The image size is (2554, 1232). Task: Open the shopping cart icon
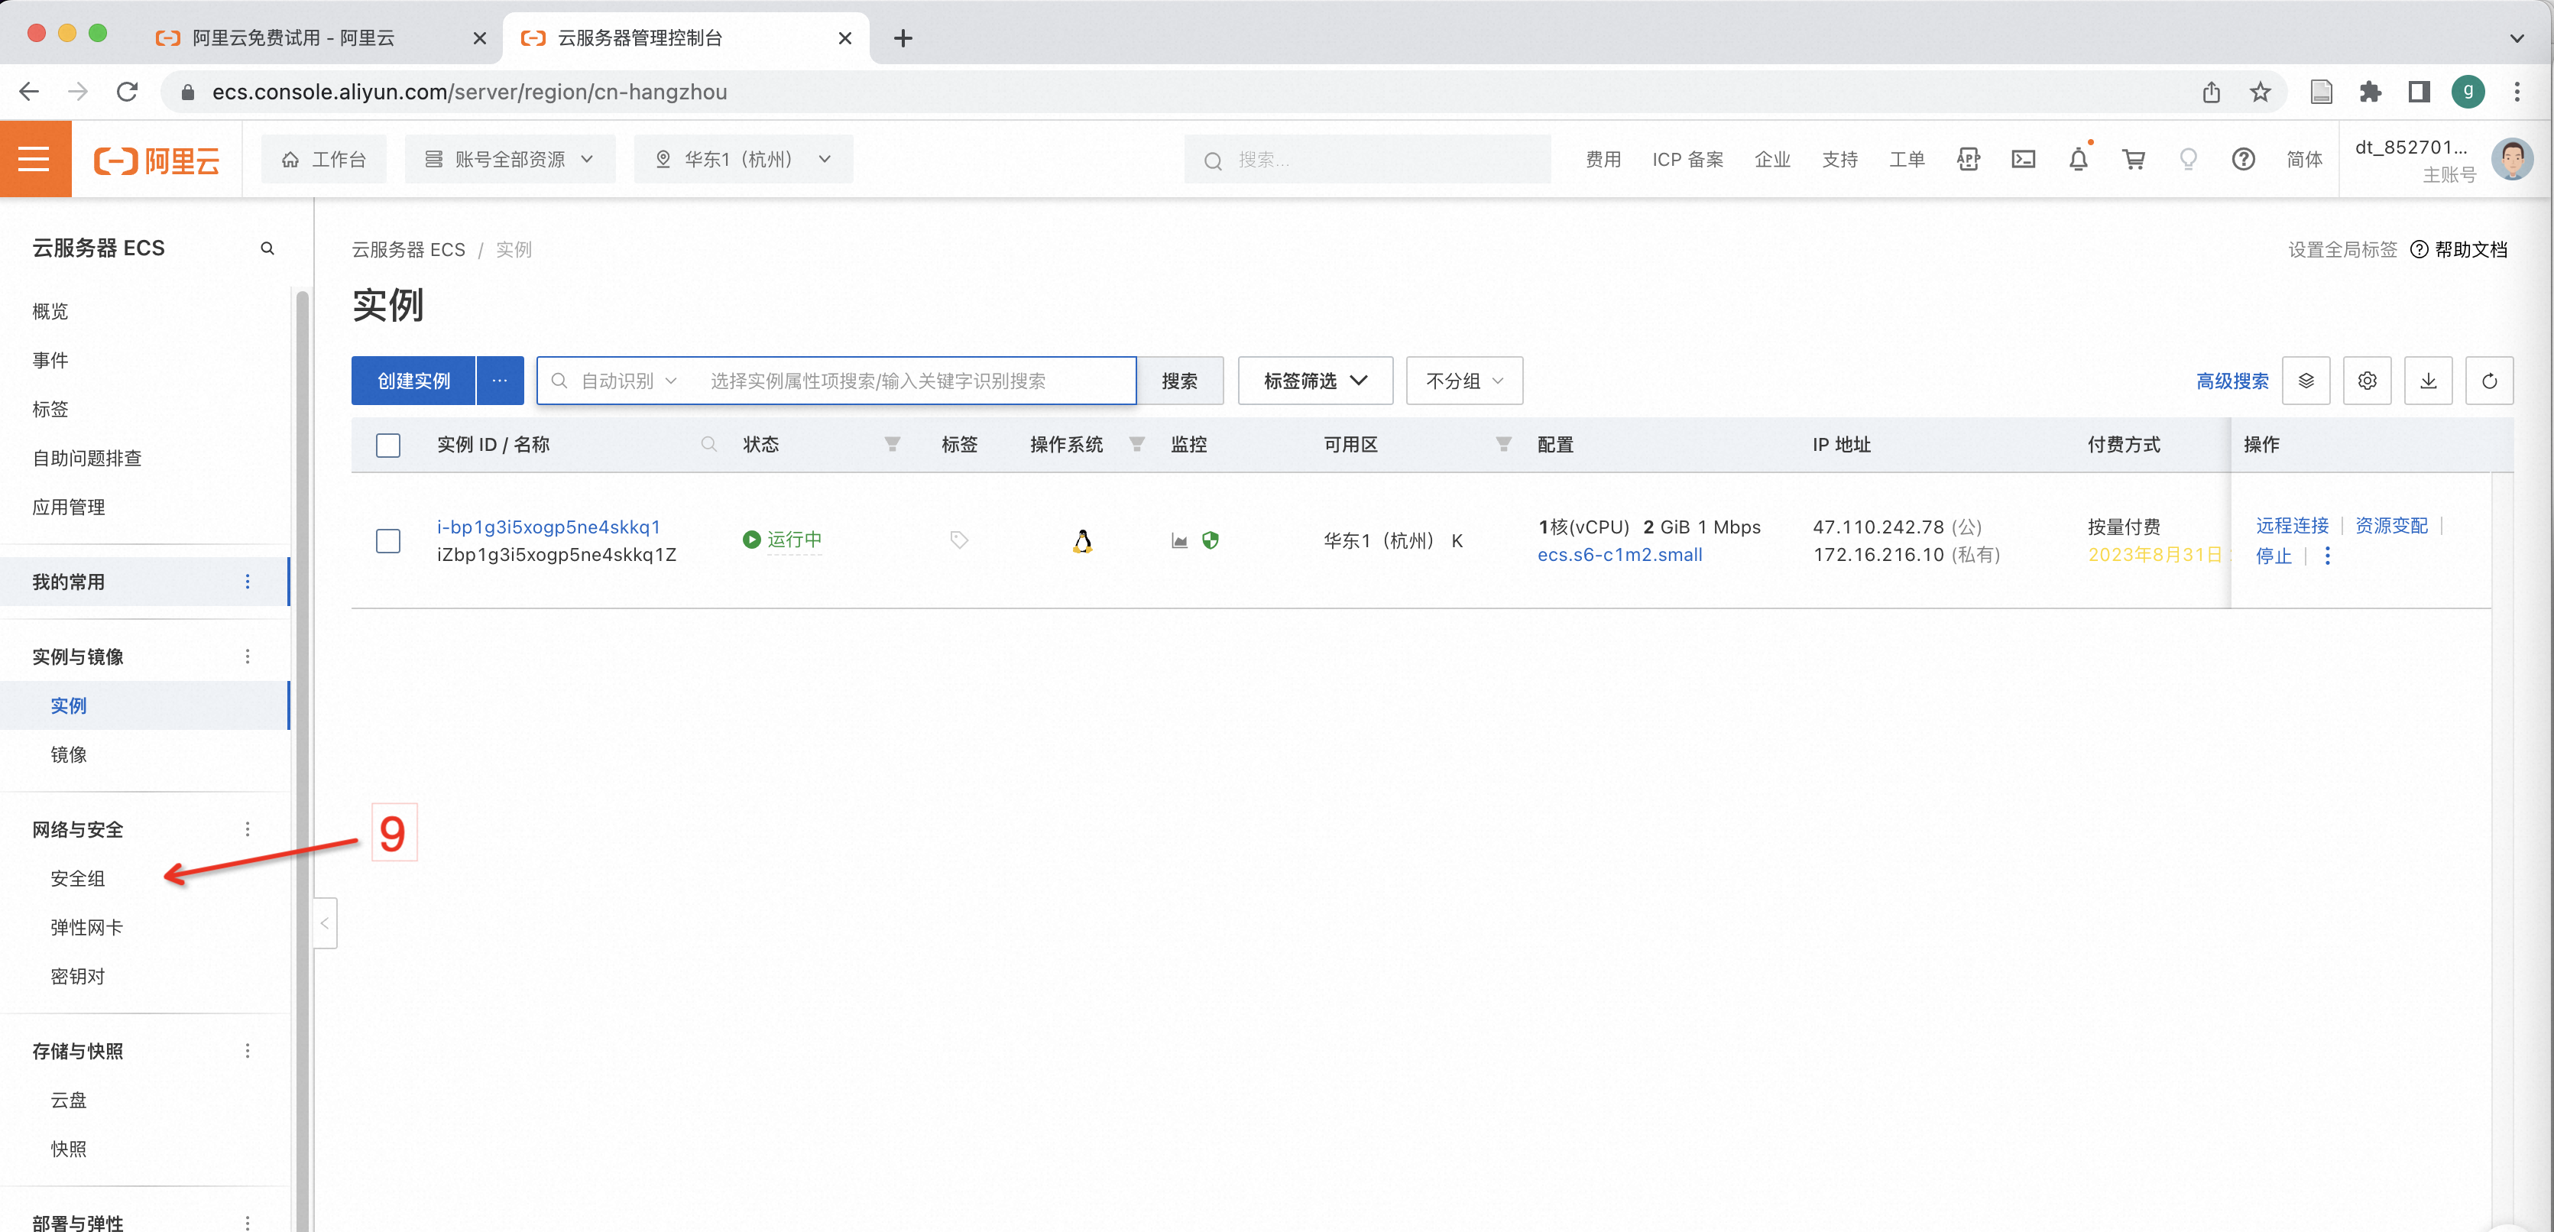(2133, 160)
